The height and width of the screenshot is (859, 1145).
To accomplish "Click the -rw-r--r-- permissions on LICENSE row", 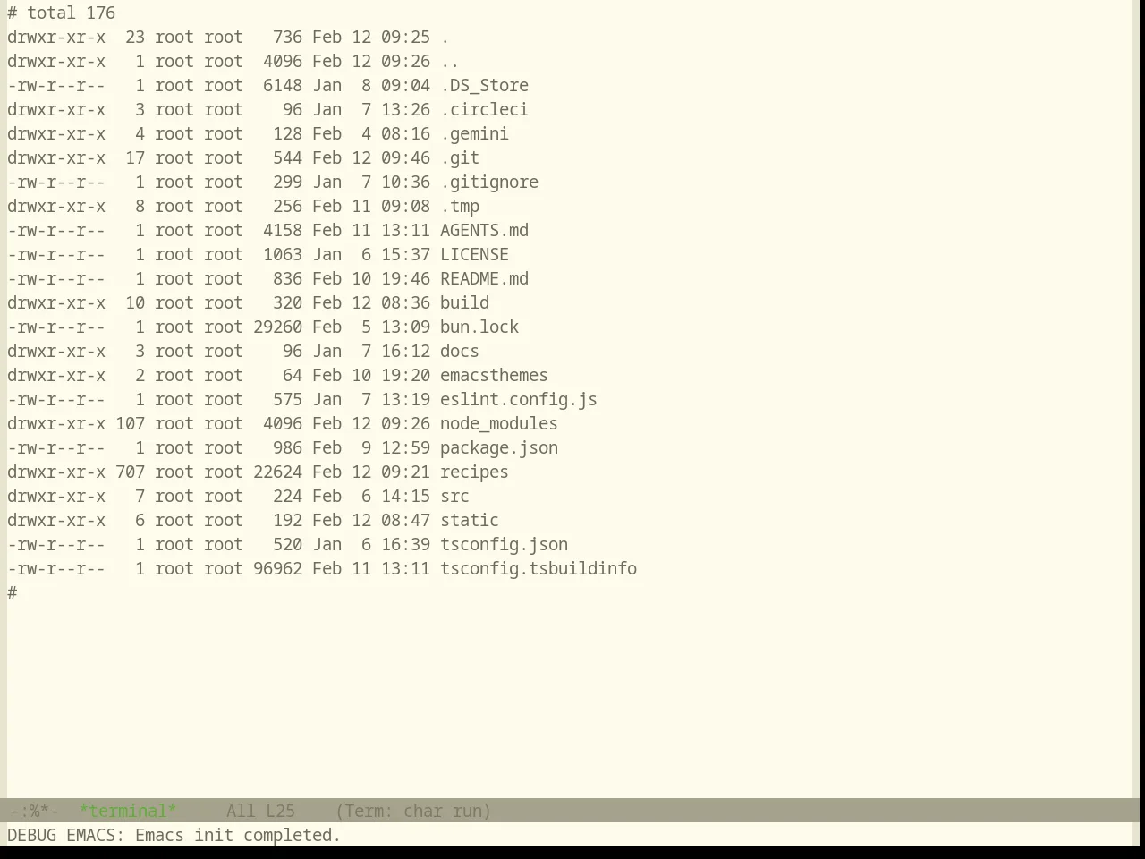I will tap(56, 254).
